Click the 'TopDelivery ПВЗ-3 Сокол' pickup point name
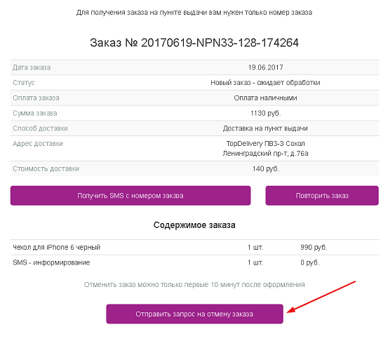The height and width of the screenshot is (341, 388). coord(265,144)
